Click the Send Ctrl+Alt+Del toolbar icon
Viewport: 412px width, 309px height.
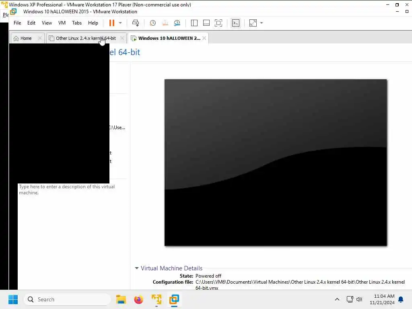click(136, 23)
